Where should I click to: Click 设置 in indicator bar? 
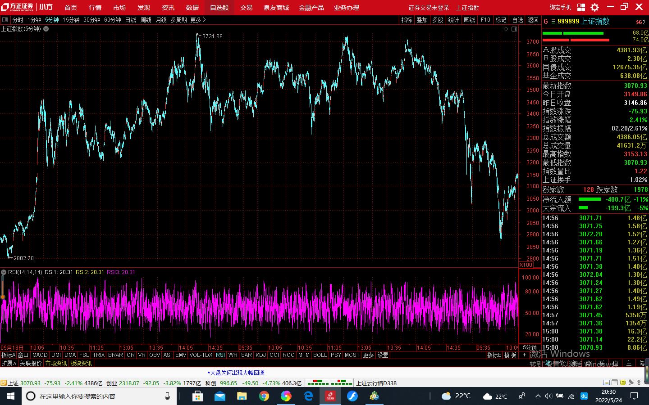pos(383,355)
